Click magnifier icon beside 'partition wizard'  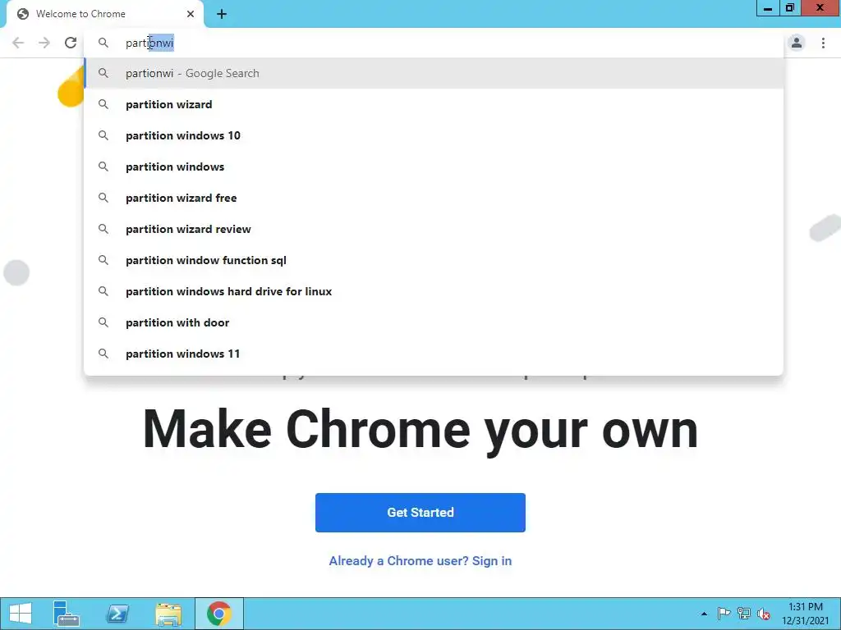tap(103, 104)
